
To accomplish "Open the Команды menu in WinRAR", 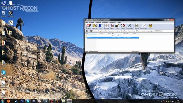I will pyautogui.click(x=92, y=22).
